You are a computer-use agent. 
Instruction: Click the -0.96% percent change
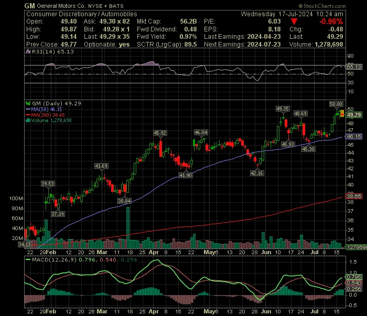click(331, 21)
